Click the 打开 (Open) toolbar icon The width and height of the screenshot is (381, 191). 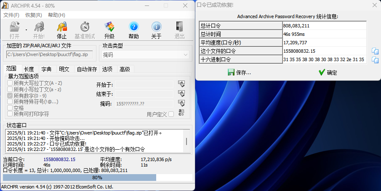14,30
